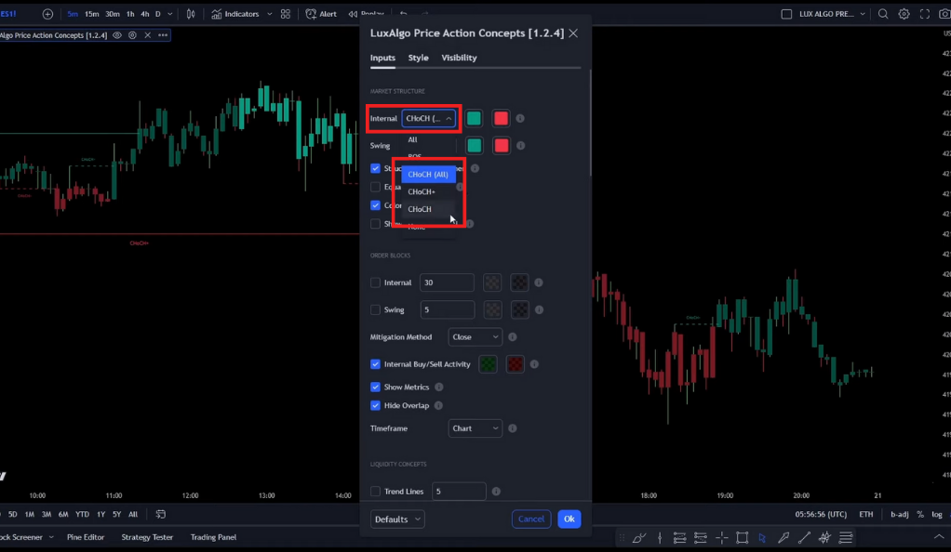The image size is (951, 552).
Task: Open chart settings gear icon
Action: [904, 14]
